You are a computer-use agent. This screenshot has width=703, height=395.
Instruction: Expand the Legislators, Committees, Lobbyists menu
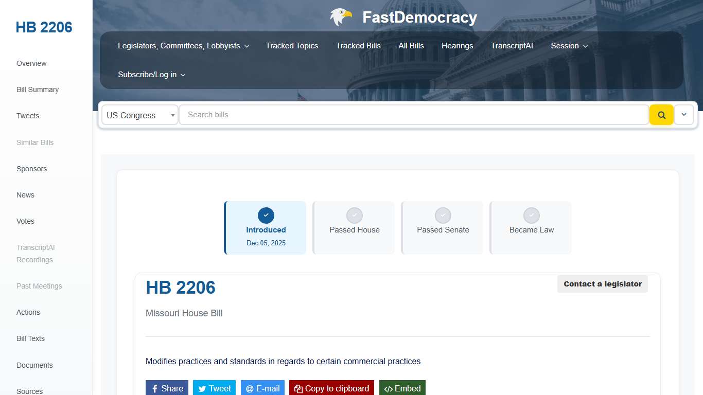point(183,46)
